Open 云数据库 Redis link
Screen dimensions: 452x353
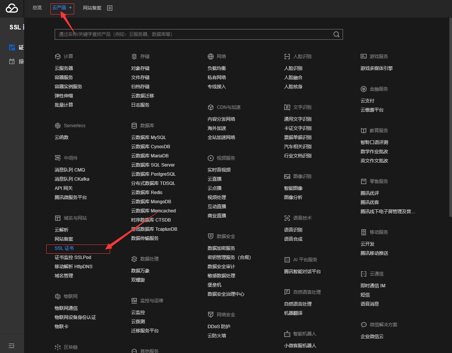pos(147,192)
